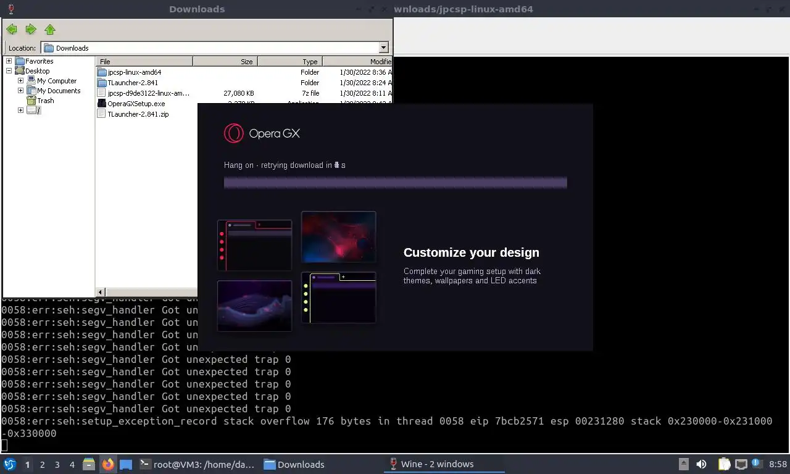Screen dimensions: 790x474
Task: Expand the Favorites tree node
Action: (x=9, y=61)
